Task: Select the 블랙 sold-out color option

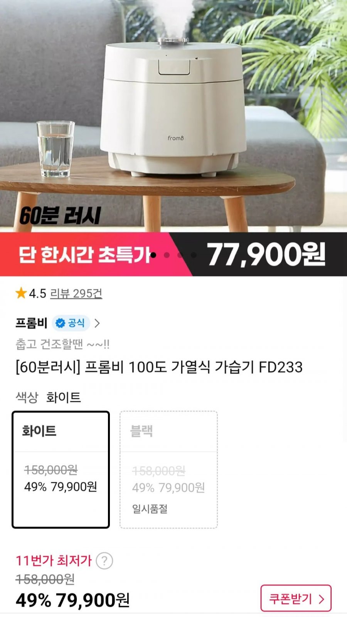Action: [x=169, y=470]
